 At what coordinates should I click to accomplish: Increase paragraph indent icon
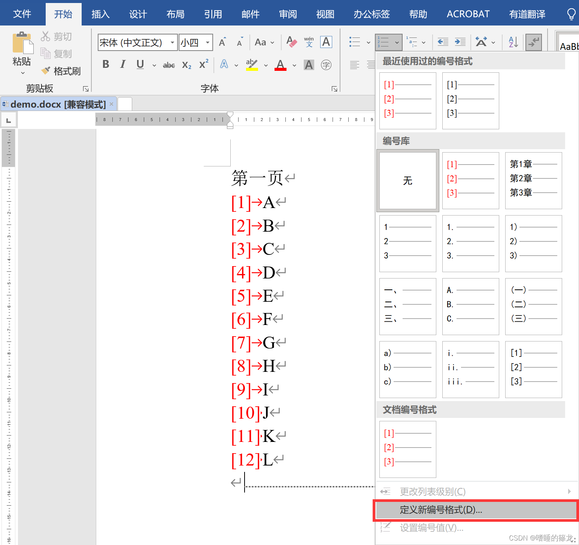(x=460, y=42)
